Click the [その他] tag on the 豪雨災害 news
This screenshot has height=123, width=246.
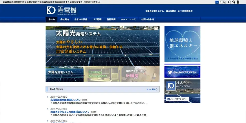pyautogui.click(x=93, y=112)
